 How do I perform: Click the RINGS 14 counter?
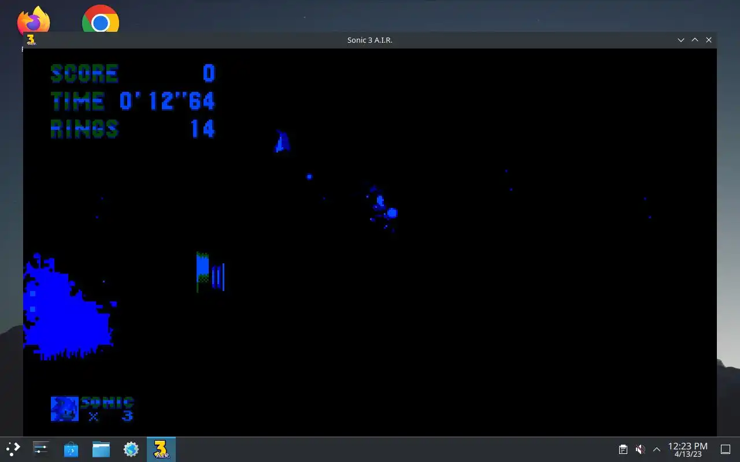click(133, 129)
